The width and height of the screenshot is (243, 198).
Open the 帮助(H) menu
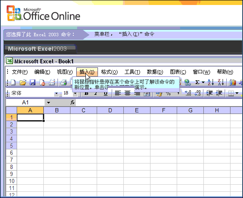pos(225,72)
